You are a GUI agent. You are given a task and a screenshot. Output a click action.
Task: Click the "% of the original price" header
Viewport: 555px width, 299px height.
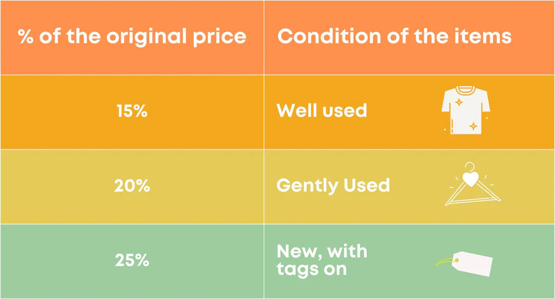coord(132,36)
